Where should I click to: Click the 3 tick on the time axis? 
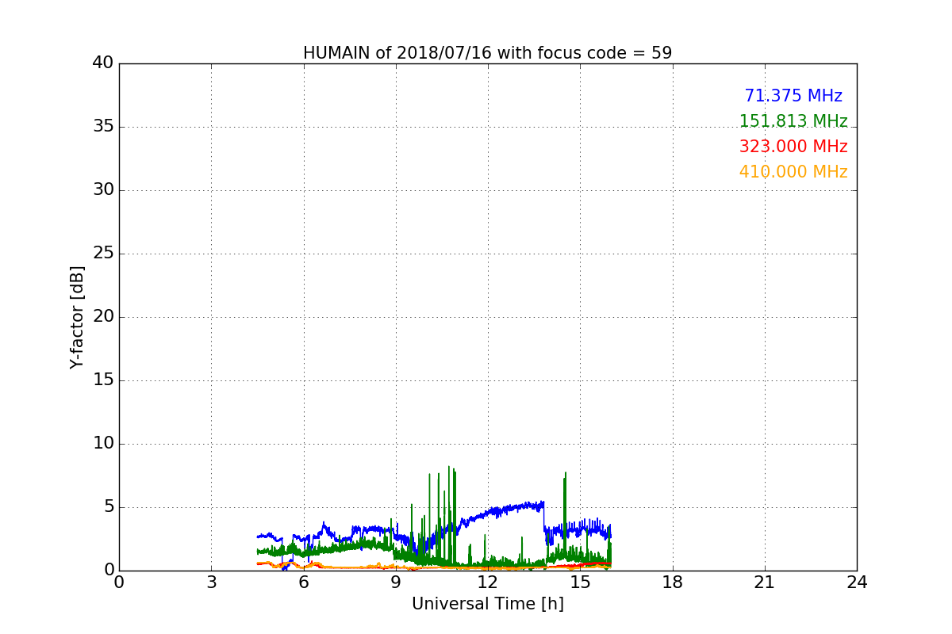[x=211, y=582]
